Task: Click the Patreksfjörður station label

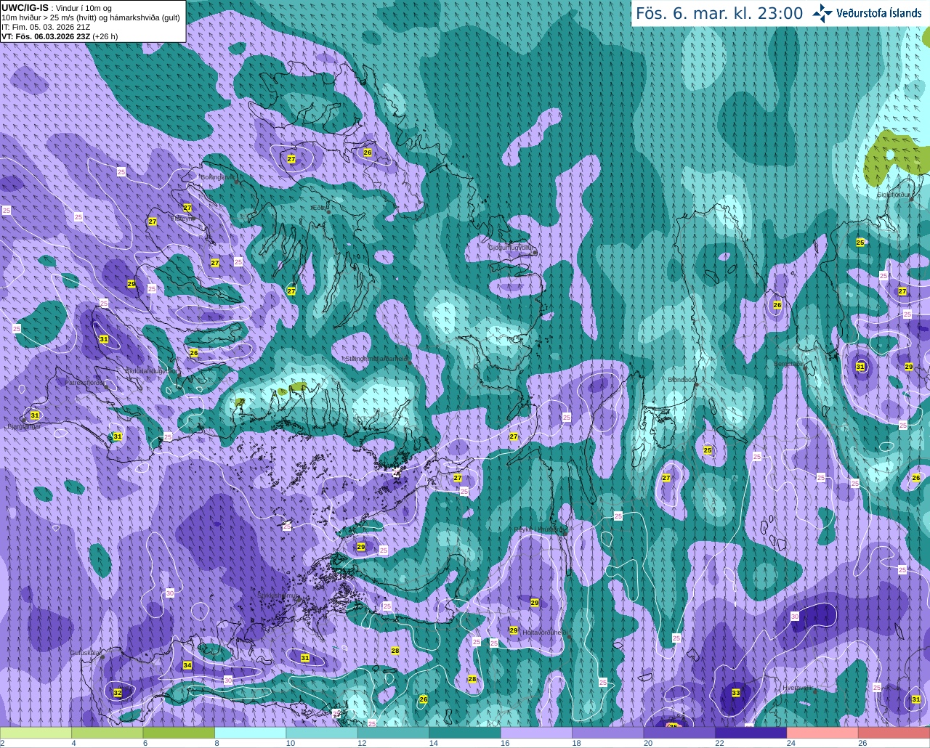Action: coord(86,382)
